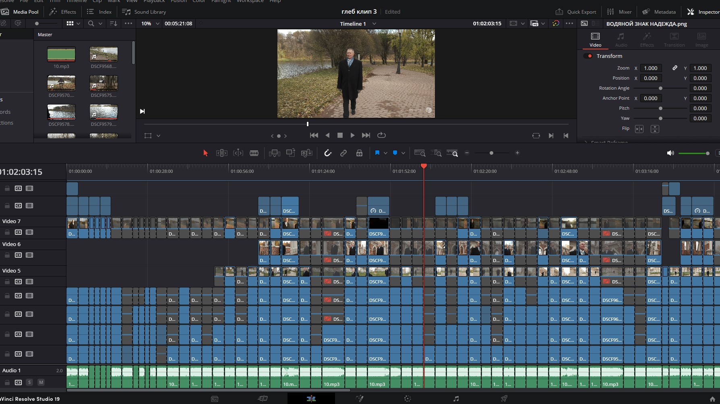Open flag color dropdown arrow
This screenshot has width=720, height=404.
click(385, 153)
